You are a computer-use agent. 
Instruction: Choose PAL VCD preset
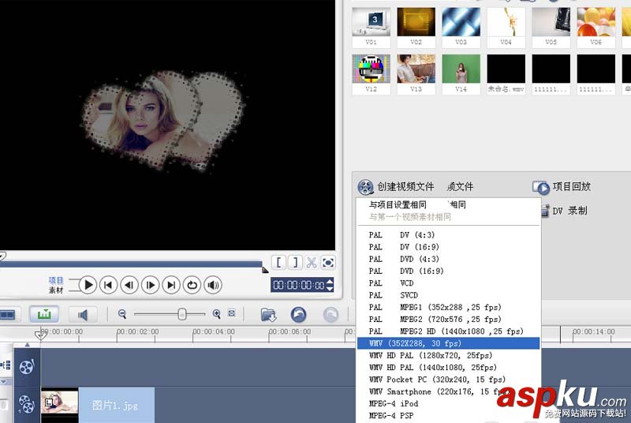tap(448, 283)
